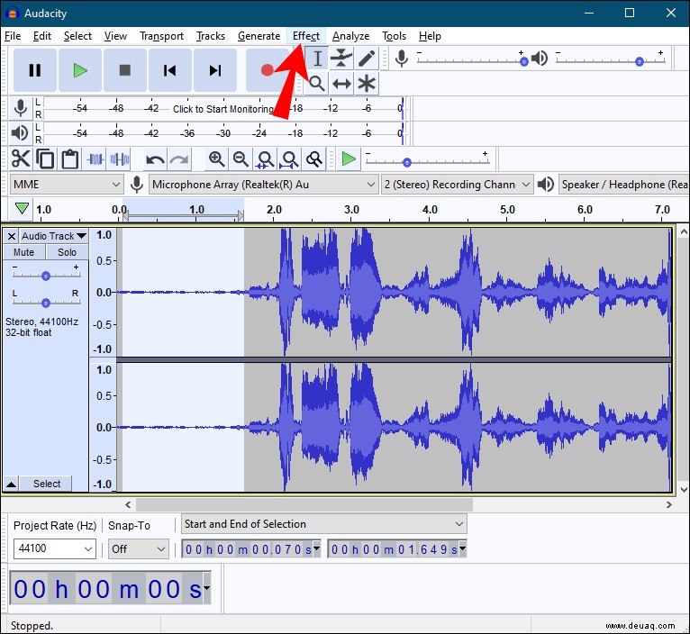Click the Copy icon

[45, 158]
